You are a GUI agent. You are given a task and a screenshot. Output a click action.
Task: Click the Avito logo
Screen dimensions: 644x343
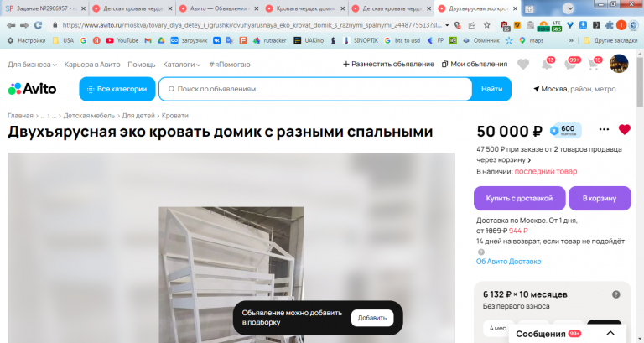coord(32,89)
